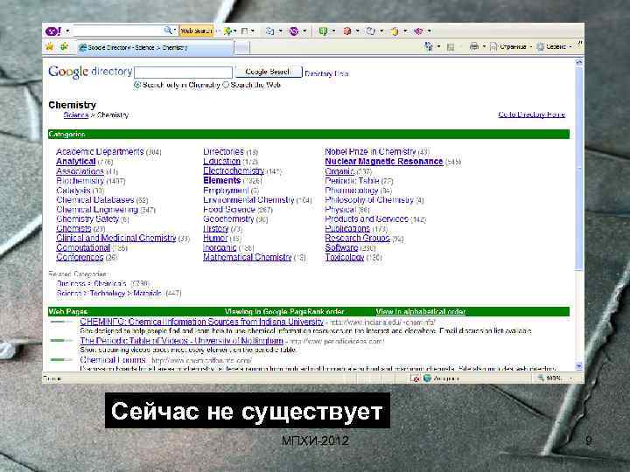The width and height of the screenshot is (630, 472).
Task: Click the status bar zoom magnifier icon
Action: click(x=541, y=378)
